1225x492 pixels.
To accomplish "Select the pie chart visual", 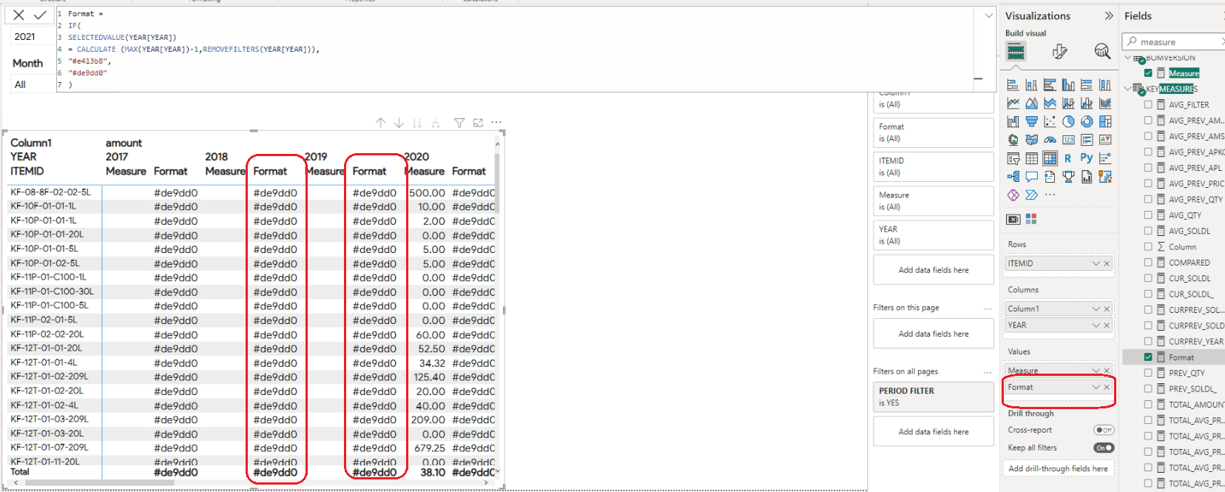I will [1068, 121].
